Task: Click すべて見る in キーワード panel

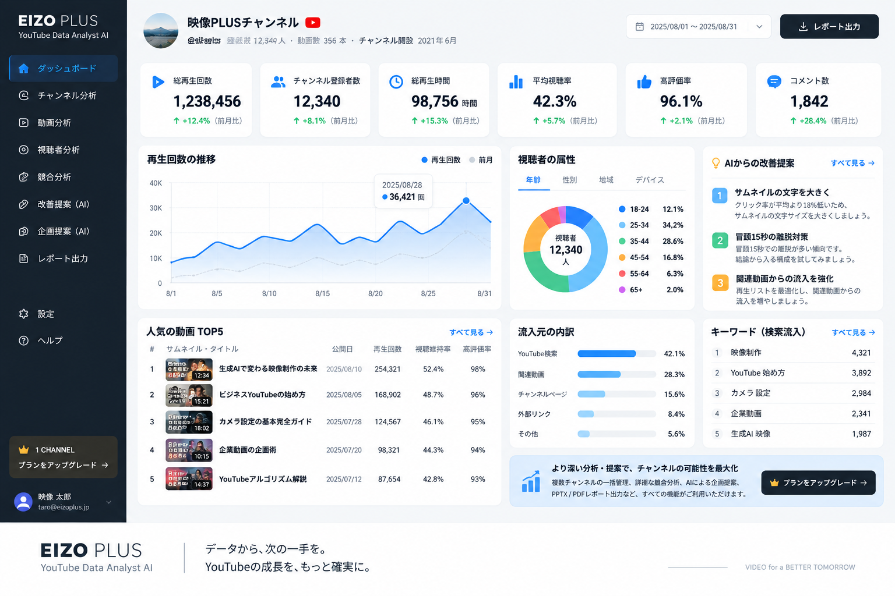Action: point(854,332)
